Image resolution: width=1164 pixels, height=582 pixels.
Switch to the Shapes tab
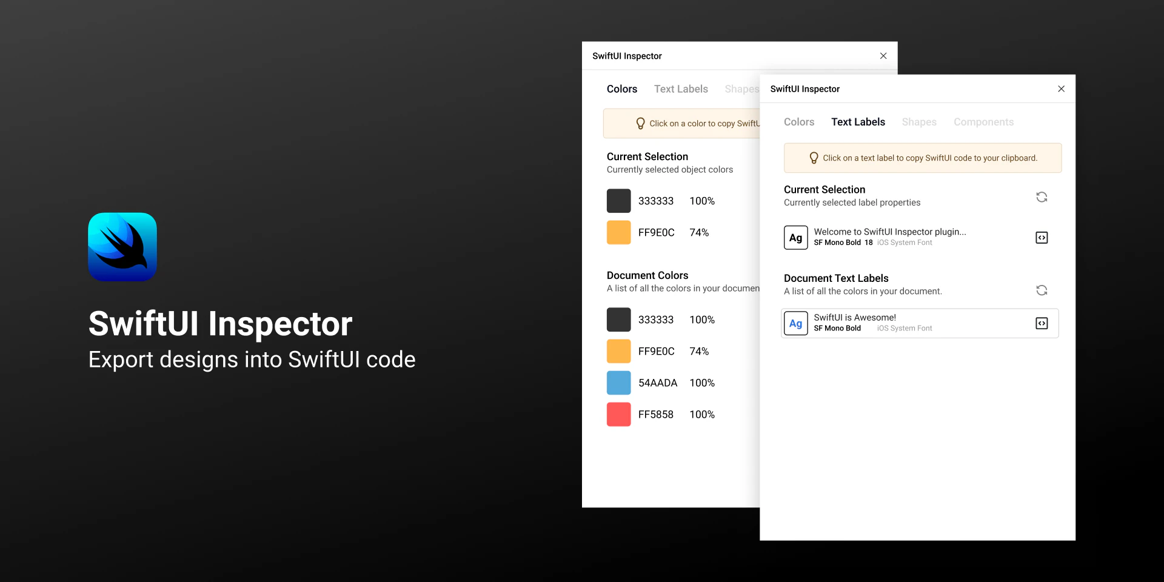coord(918,122)
